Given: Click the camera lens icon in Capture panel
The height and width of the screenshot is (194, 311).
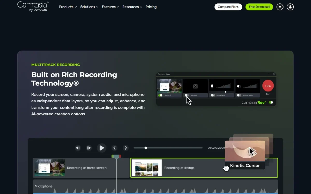Looking at the screenshot, I should tap(195, 86).
